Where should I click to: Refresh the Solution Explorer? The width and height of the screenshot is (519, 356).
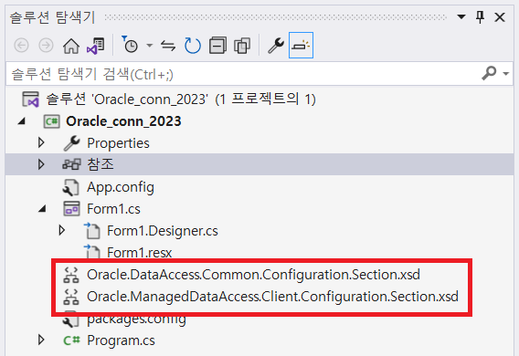click(193, 46)
